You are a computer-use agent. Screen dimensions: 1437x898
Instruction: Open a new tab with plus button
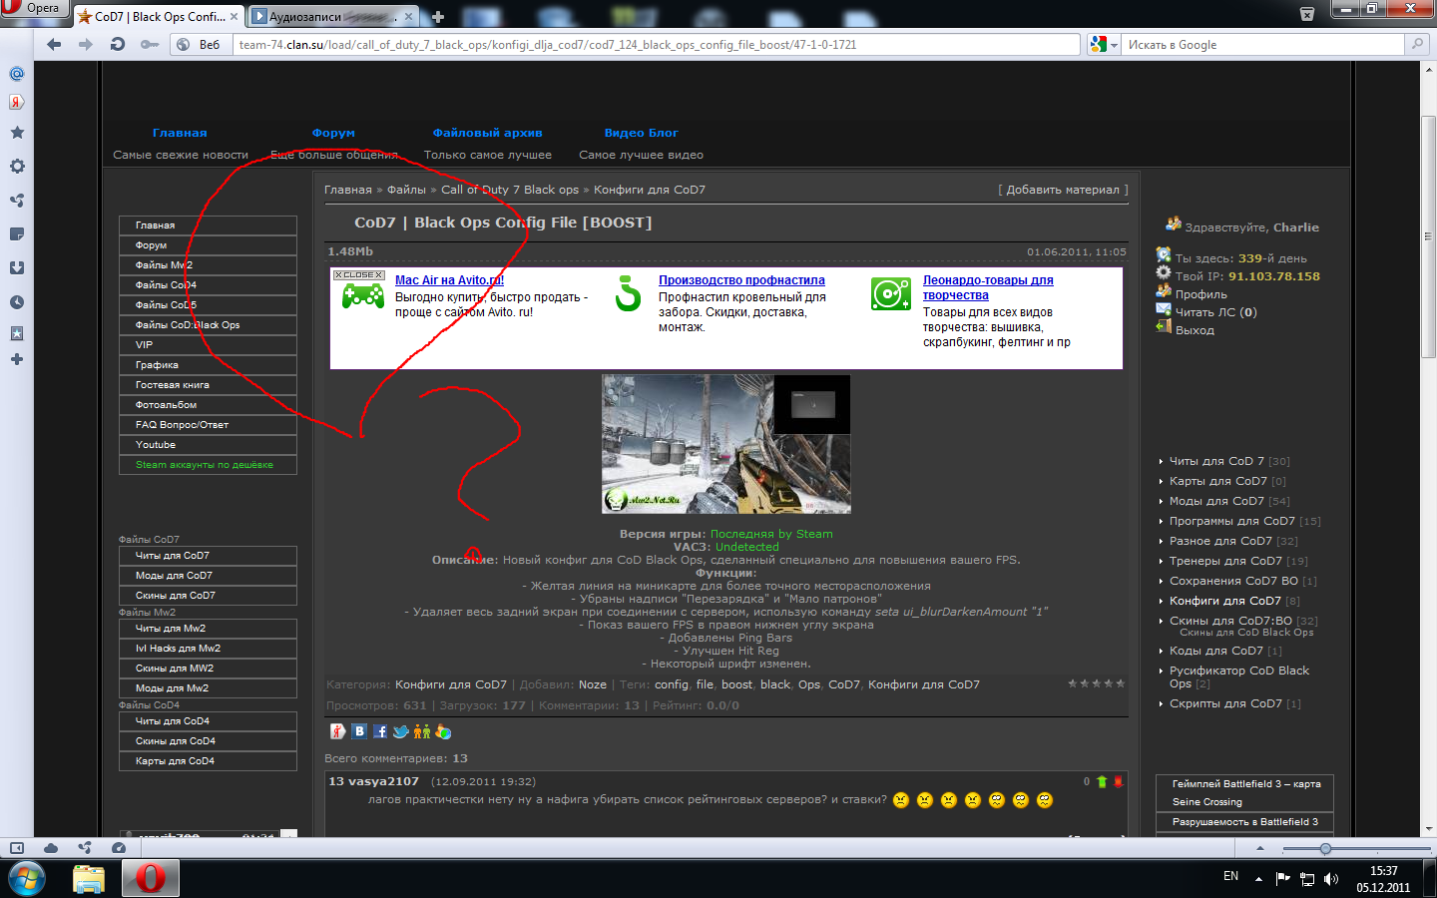437,17
